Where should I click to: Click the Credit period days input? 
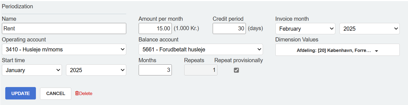click(x=229, y=28)
